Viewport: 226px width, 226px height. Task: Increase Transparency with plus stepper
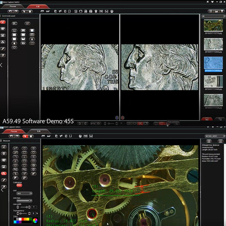click(29, 213)
